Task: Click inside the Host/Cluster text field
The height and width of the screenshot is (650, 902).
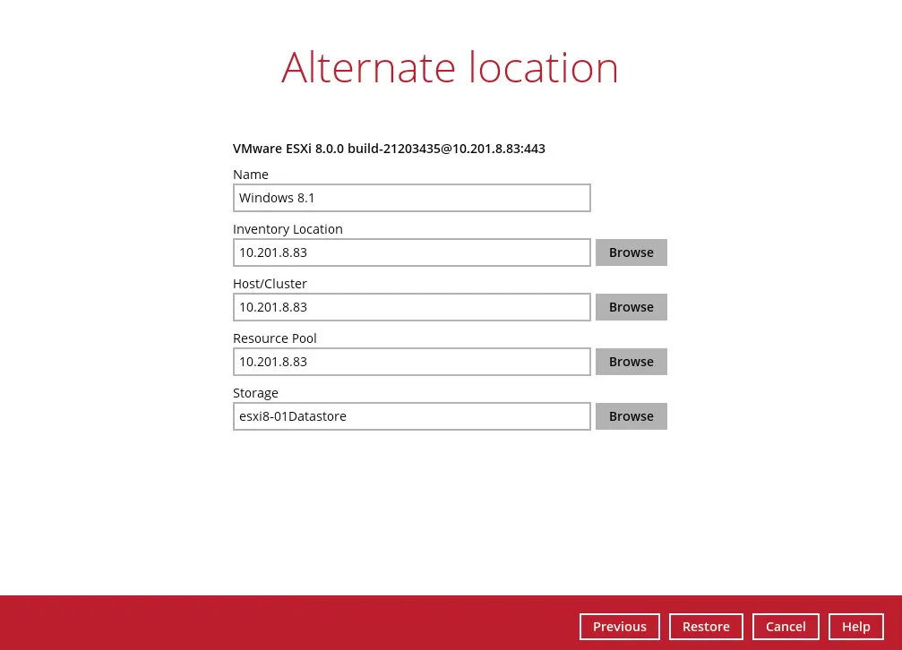Action: (x=411, y=307)
